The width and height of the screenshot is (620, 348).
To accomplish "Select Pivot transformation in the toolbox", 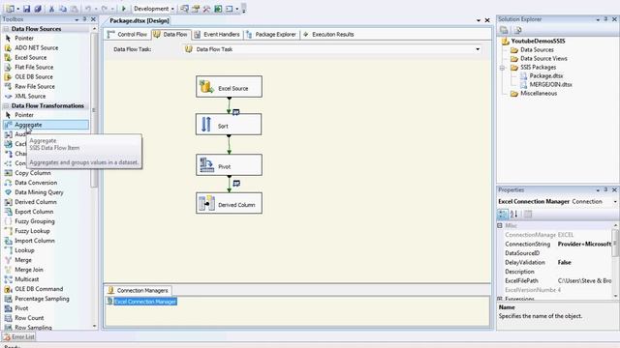I will (21, 308).
